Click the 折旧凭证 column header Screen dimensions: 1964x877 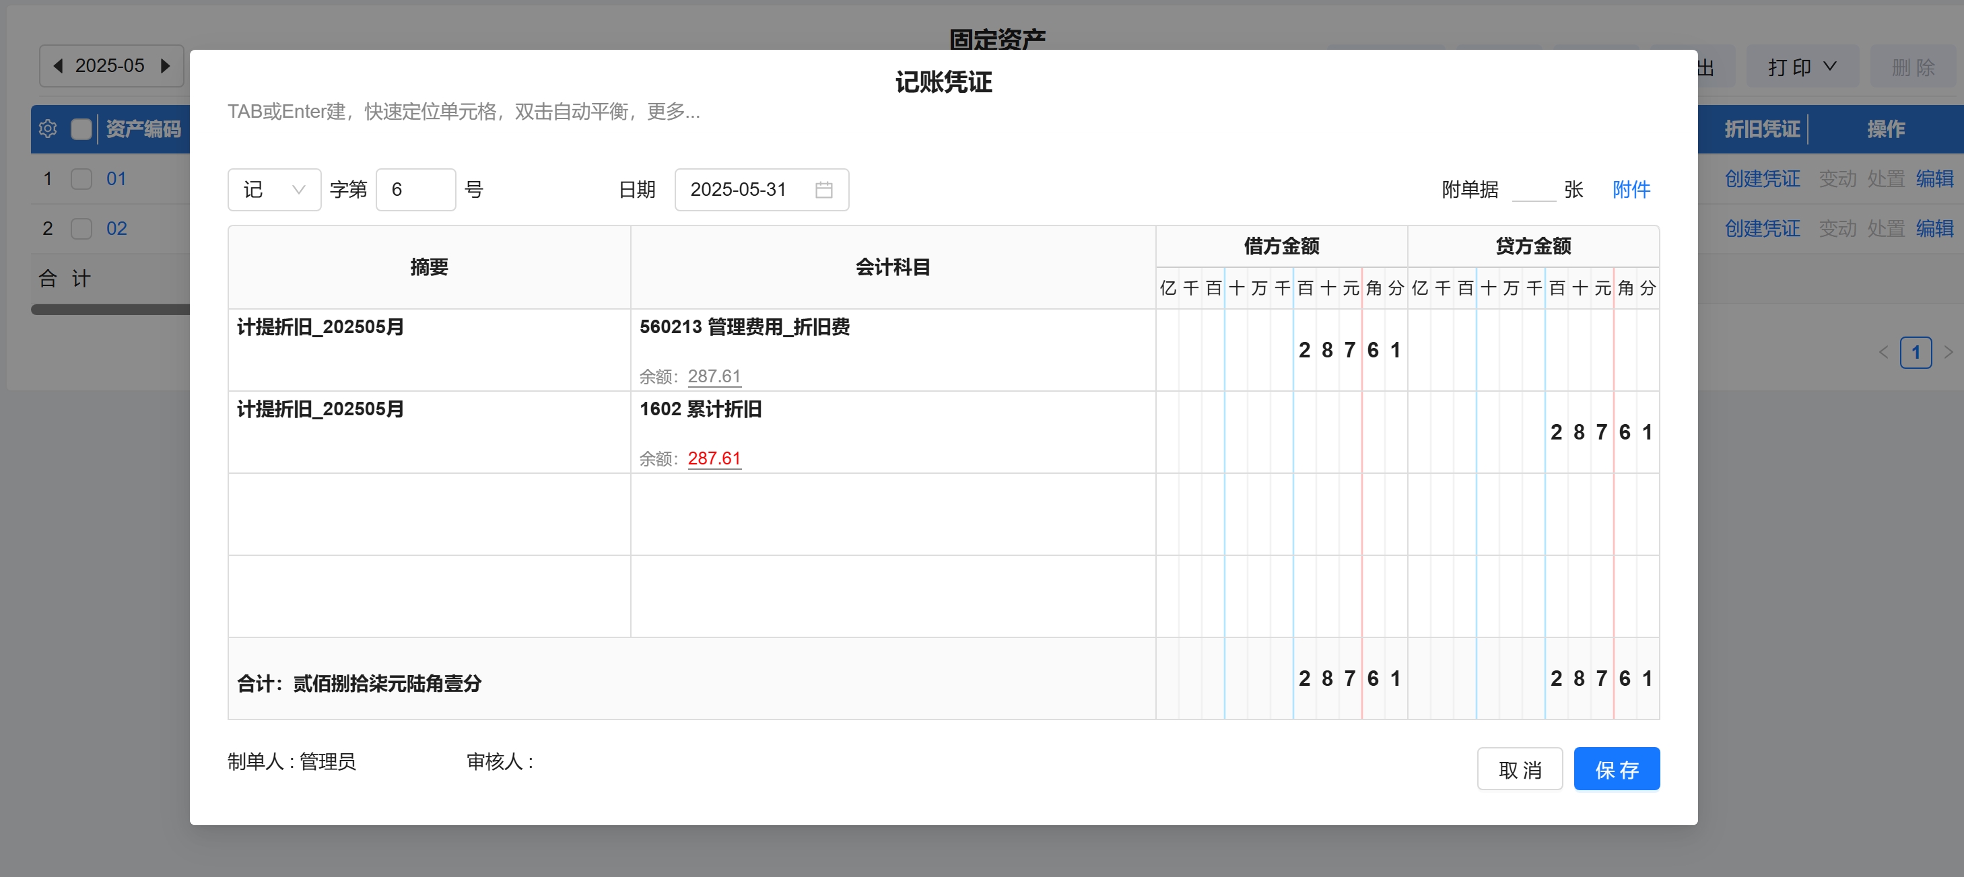point(1761,129)
